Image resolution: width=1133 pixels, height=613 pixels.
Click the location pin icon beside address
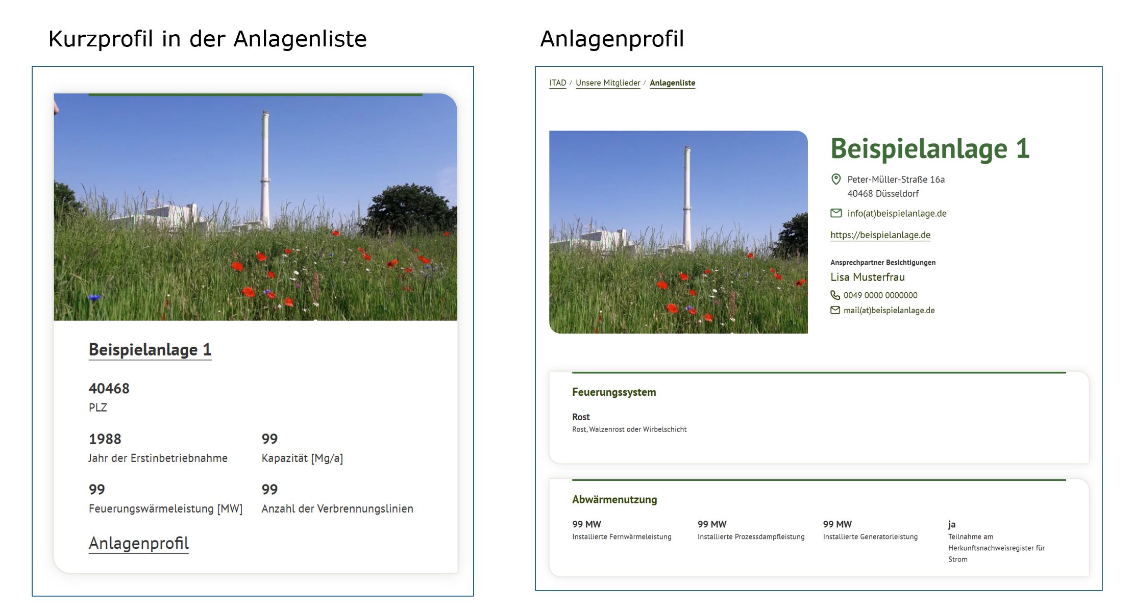836,179
